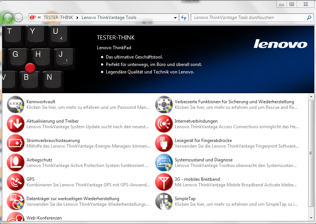Open the GPS title link

pos(31,179)
